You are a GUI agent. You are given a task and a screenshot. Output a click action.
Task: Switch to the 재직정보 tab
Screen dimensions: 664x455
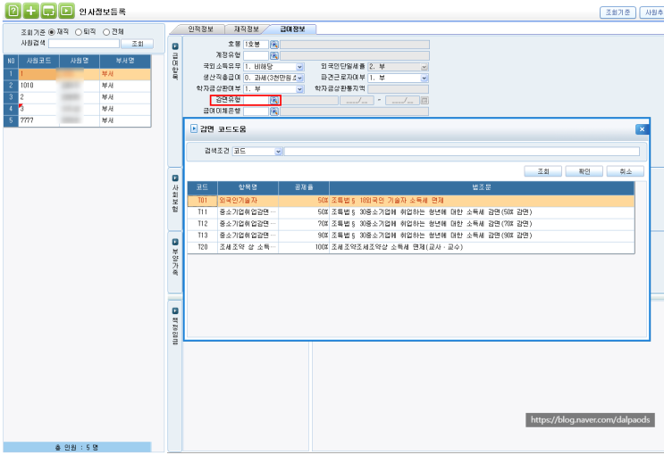(x=247, y=29)
